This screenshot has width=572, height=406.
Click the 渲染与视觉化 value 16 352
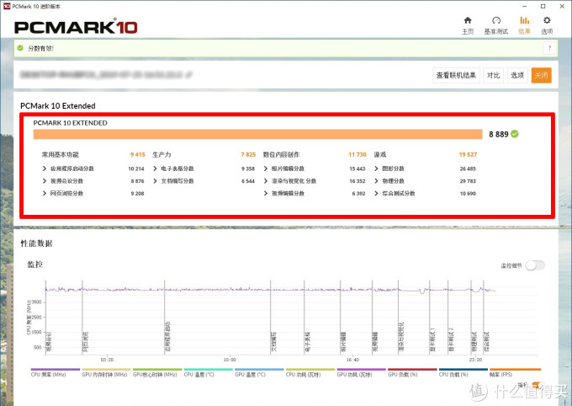coord(357,181)
